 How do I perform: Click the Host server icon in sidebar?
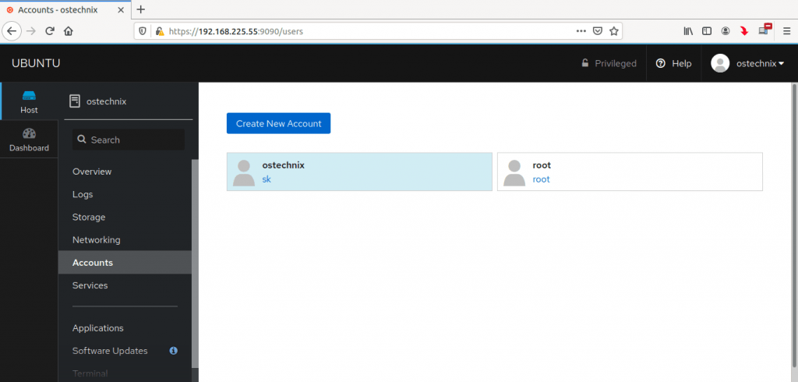[x=29, y=96]
